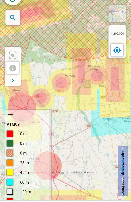This screenshot has height=202, width=131.
Task: Select the ATM09 legend title
Action: tap(13, 124)
